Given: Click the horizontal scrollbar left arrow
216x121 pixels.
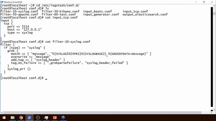Looking at the screenshot, I should [1, 113].
